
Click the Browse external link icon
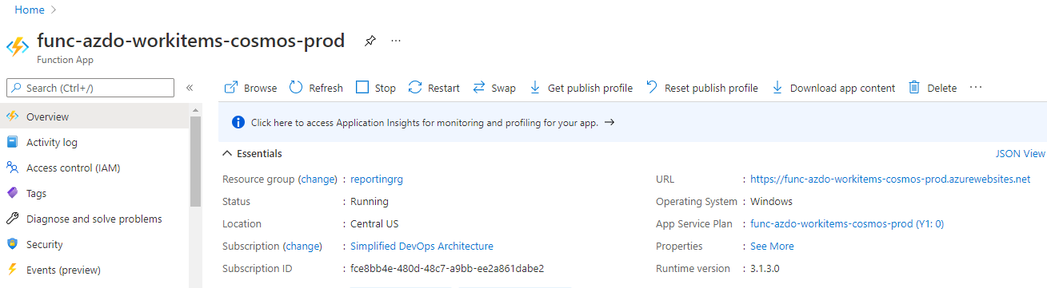tap(231, 88)
